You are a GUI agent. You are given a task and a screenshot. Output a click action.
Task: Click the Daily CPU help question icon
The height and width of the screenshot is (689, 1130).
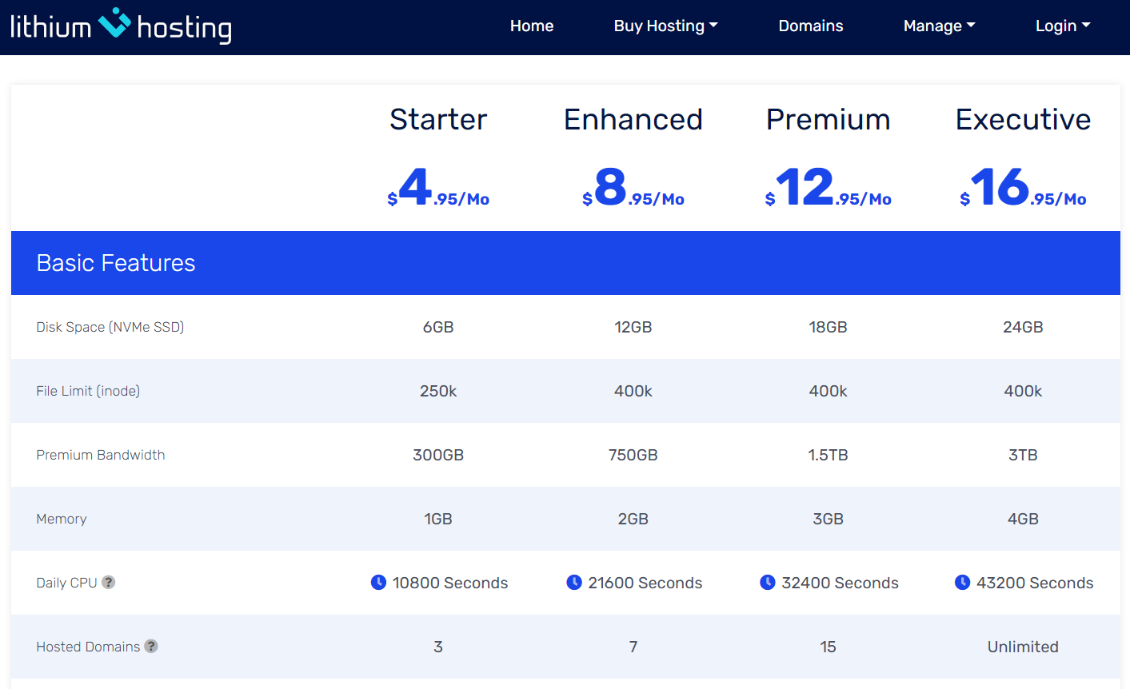tap(109, 582)
